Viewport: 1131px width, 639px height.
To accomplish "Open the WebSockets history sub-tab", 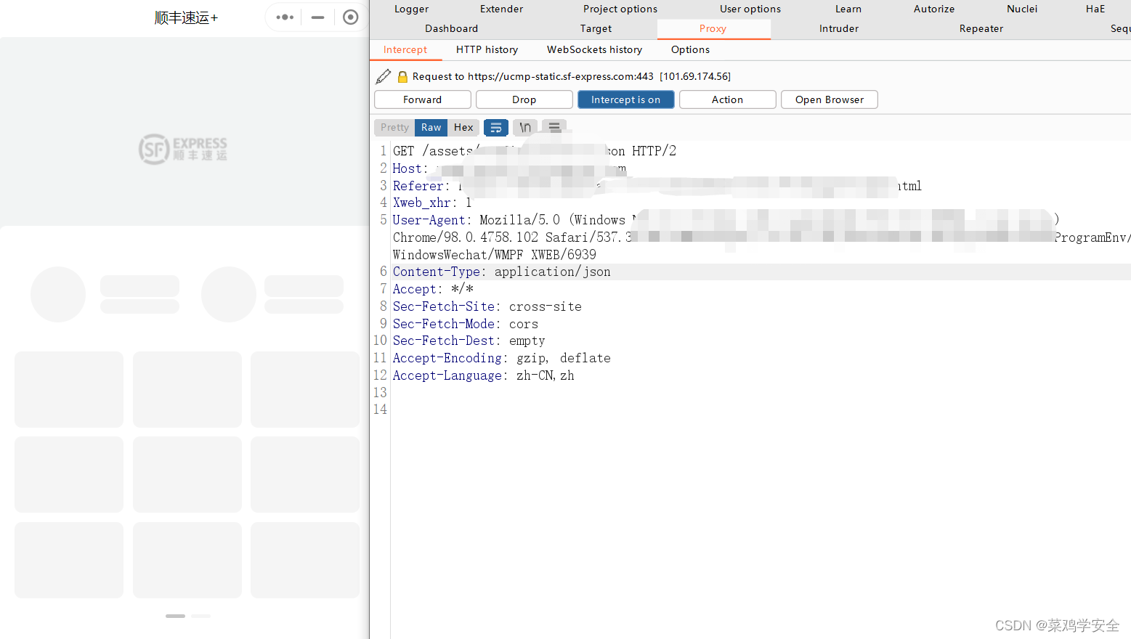I will click(x=595, y=49).
